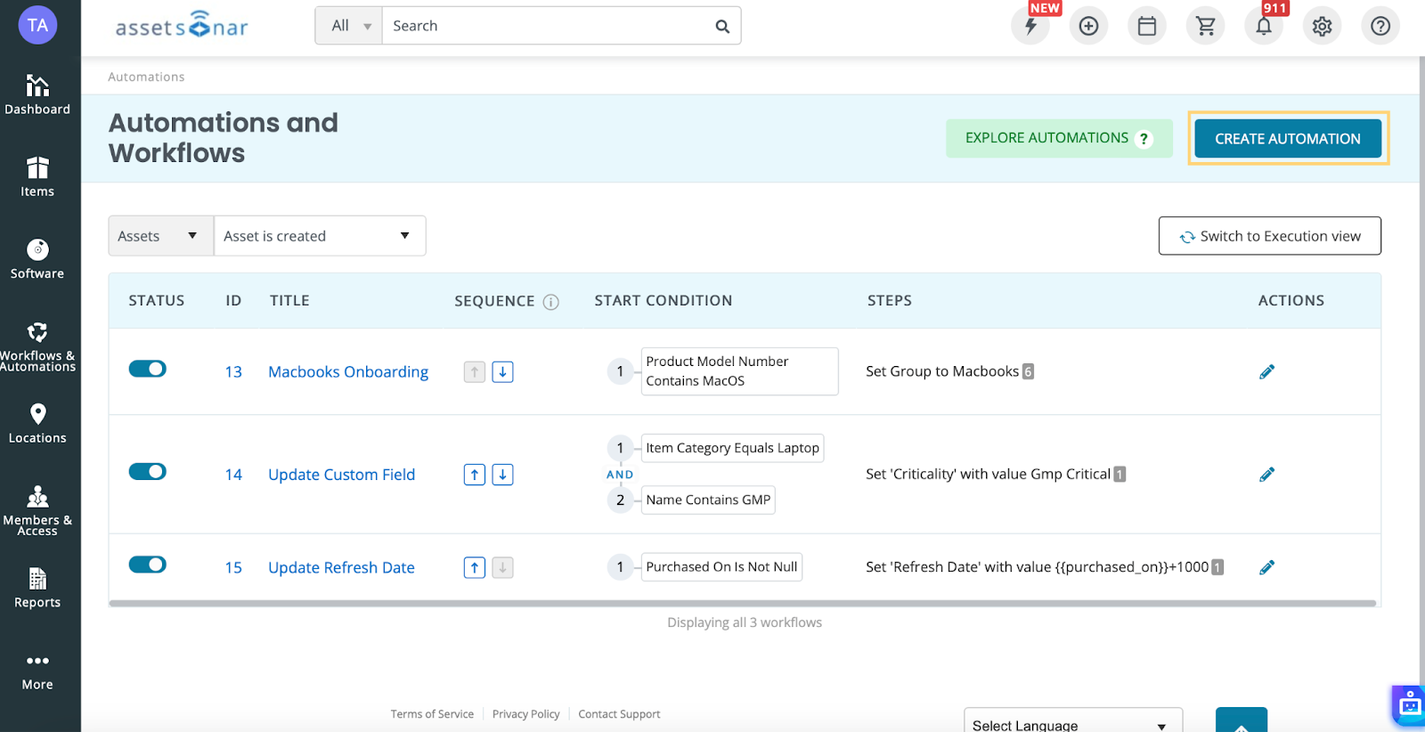1425x732 pixels.
Task: Click the Automations breadcrumb
Action: 146,77
